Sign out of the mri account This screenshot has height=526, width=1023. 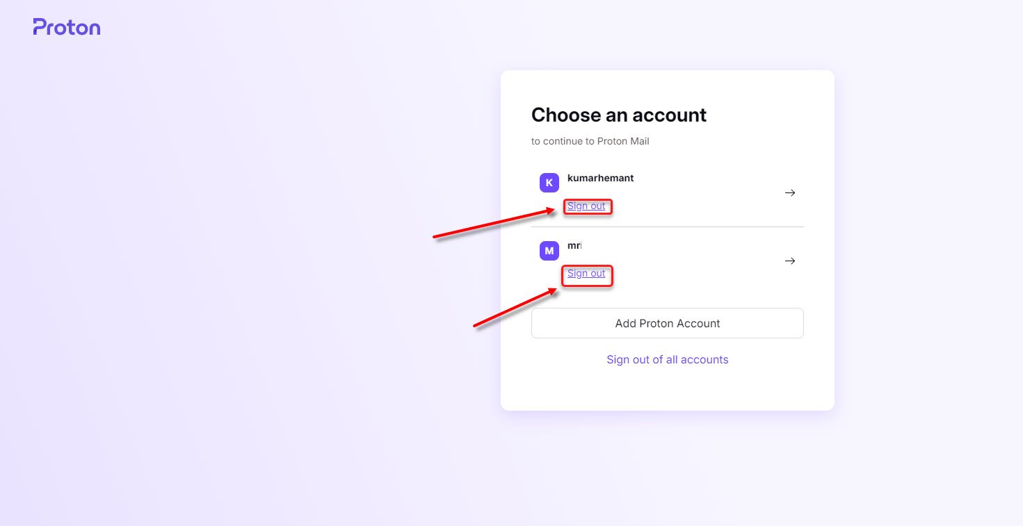pyautogui.click(x=586, y=274)
